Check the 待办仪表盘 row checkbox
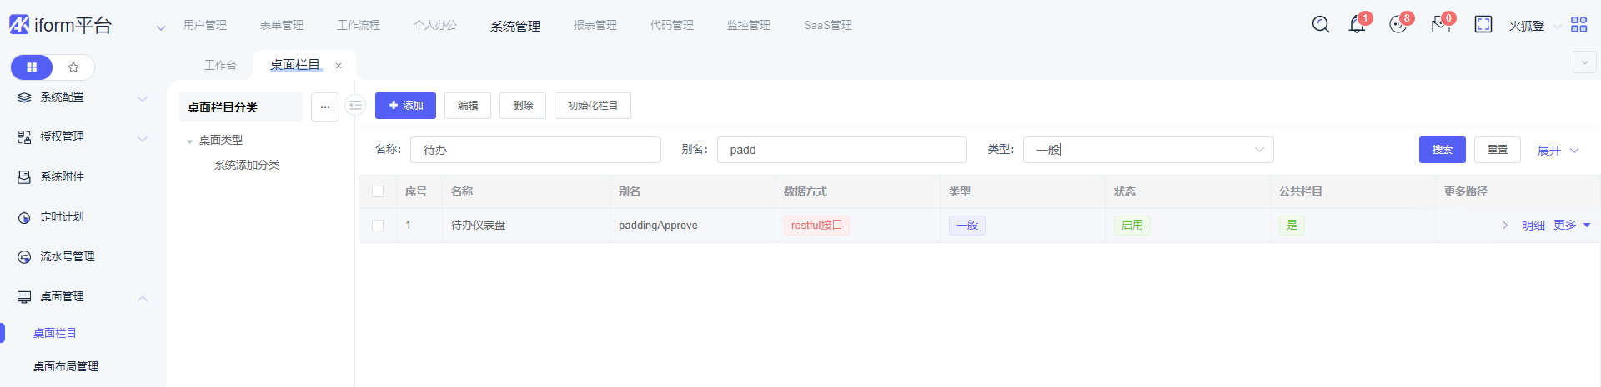The height and width of the screenshot is (387, 1601). (x=378, y=226)
